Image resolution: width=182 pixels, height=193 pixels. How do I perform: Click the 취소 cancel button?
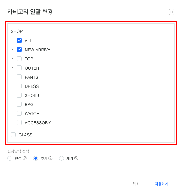pyautogui.click(x=136, y=184)
